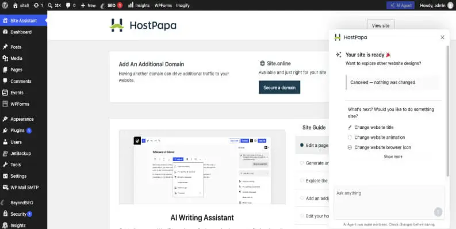Click the View site button

381,26
